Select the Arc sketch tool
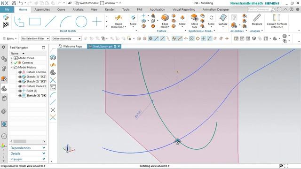 (x=66, y=22)
